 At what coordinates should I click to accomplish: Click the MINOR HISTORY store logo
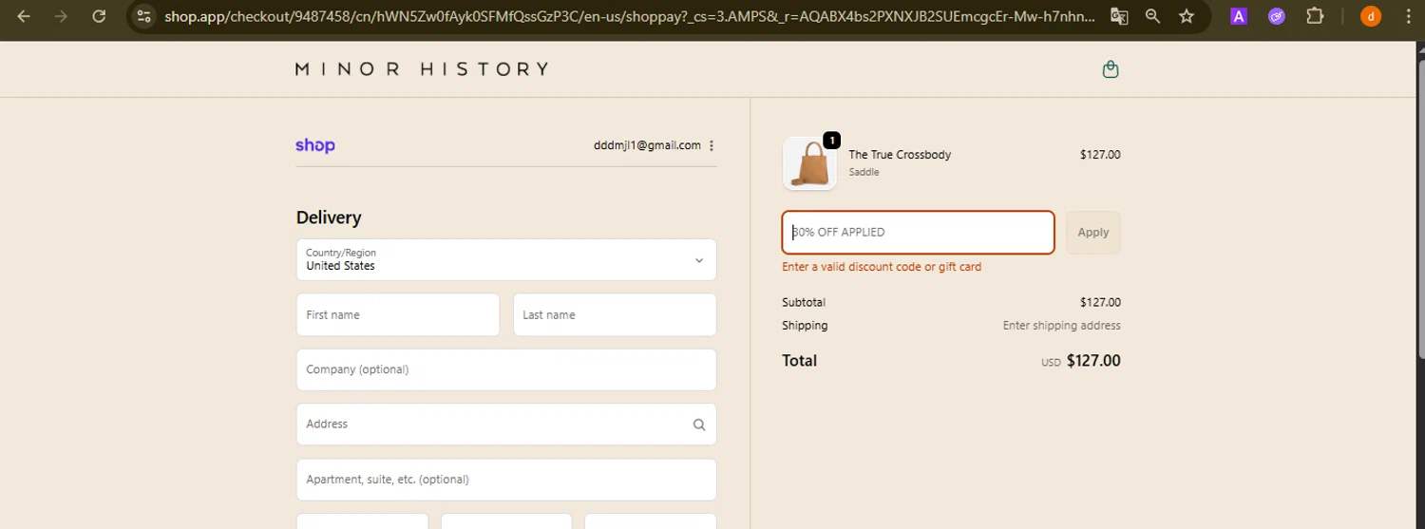tap(422, 68)
